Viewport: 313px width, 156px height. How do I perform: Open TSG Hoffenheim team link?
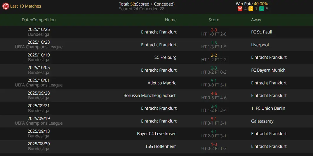[x=161, y=146]
